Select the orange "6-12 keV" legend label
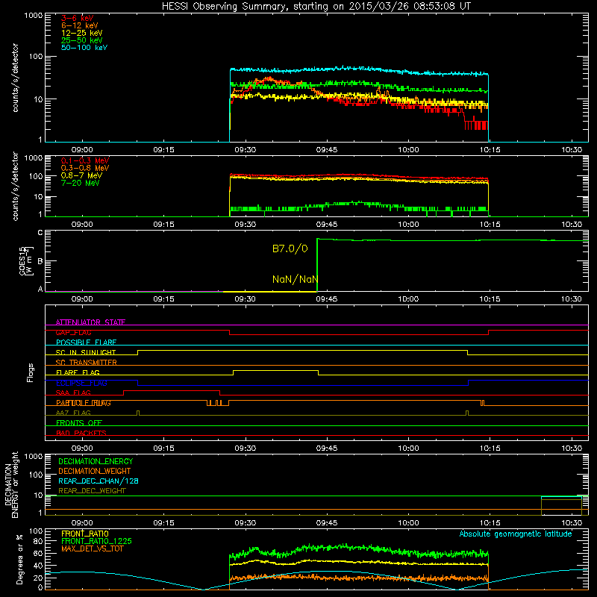 (79, 25)
